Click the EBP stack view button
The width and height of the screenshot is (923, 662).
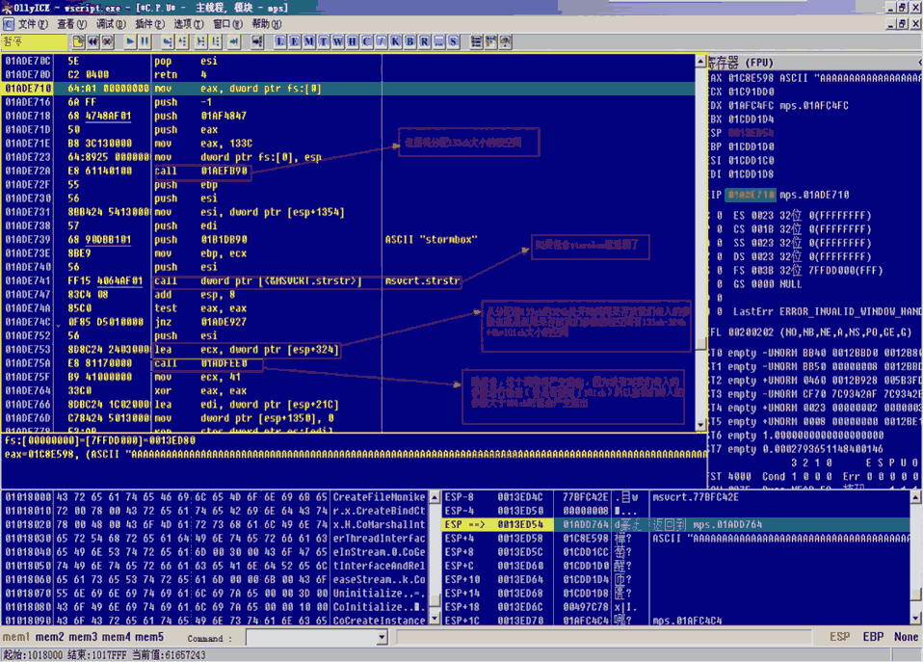tap(873, 637)
